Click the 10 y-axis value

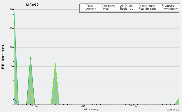pos(11,47)
